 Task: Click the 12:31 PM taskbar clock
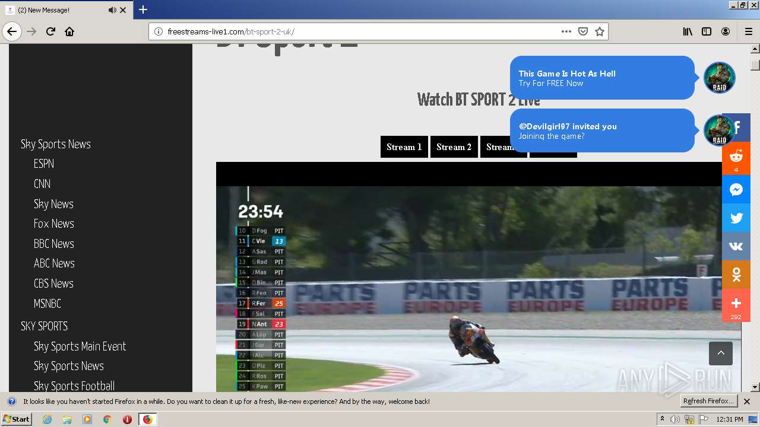click(x=730, y=419)
